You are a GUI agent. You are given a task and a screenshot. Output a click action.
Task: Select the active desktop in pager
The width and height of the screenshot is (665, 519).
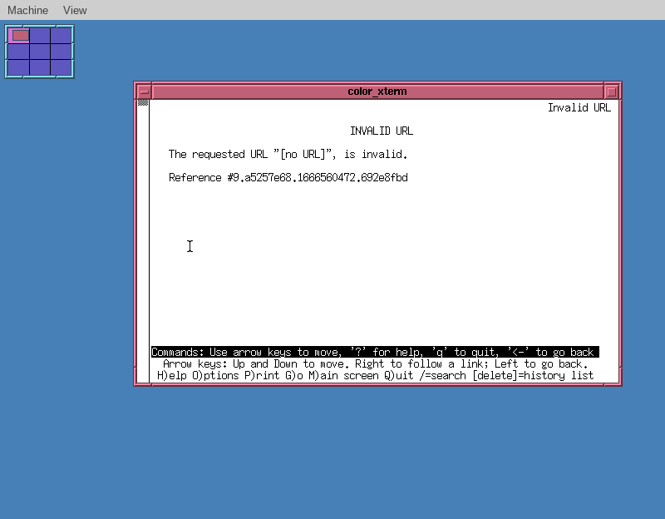18,36
